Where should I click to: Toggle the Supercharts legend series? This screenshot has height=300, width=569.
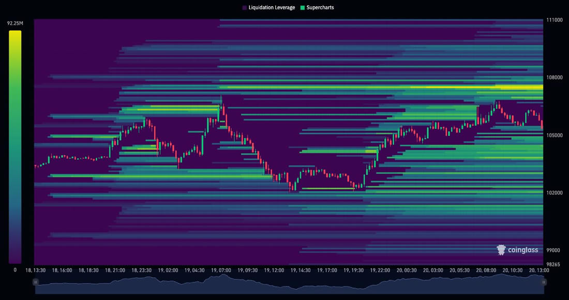(319, 8)
